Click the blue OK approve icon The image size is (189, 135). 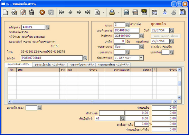[165, 12]
